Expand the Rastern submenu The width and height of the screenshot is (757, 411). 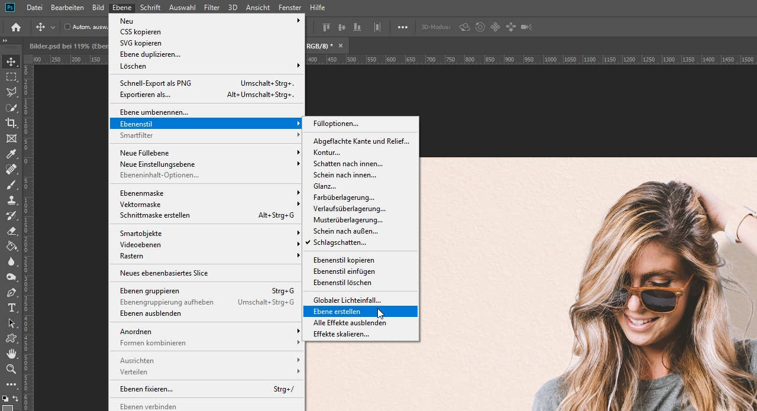(x=207, y=255)
